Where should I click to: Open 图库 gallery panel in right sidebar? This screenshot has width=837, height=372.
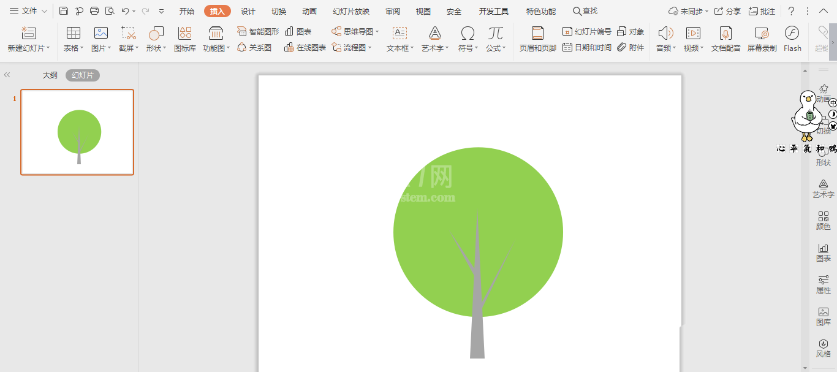pyautogui.click(x=824, y=316)
